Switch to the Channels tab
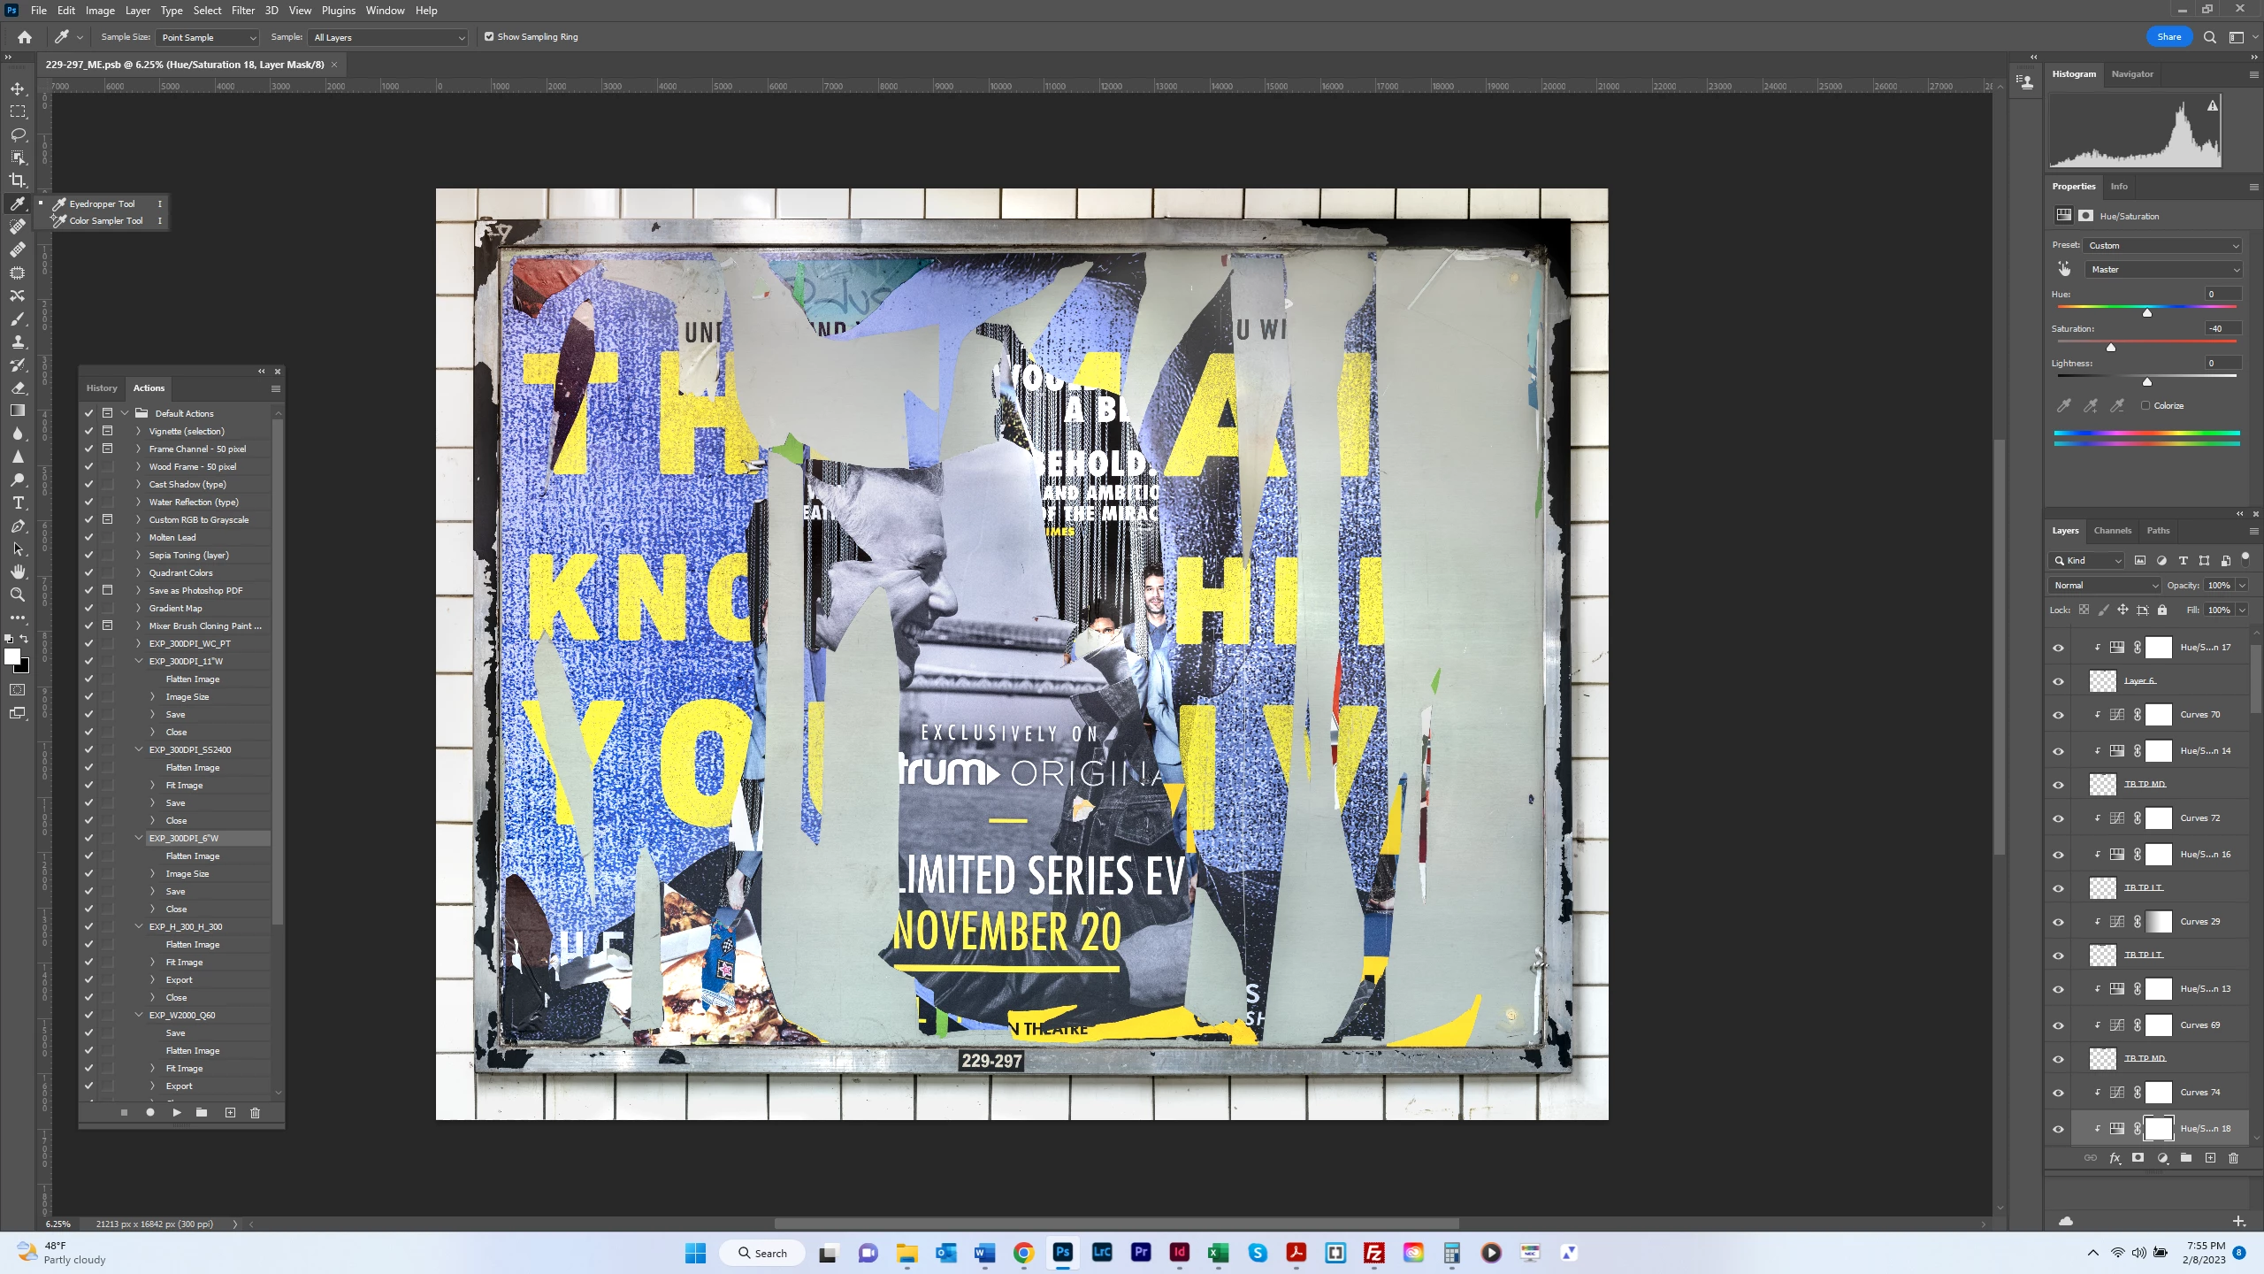The image size is (2264, 1274). coord(2112,530)
